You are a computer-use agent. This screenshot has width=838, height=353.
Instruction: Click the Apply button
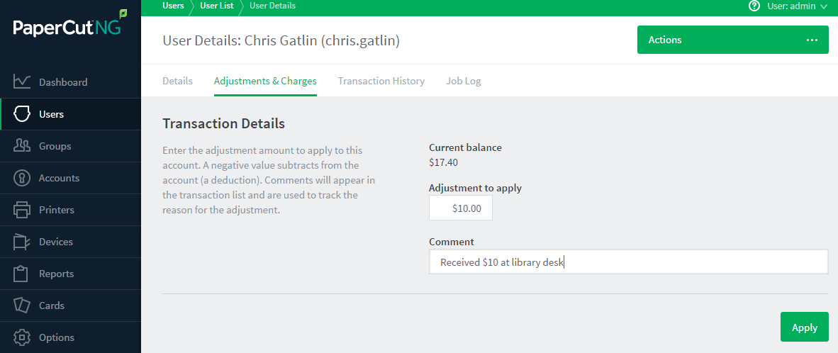[805, 327]
